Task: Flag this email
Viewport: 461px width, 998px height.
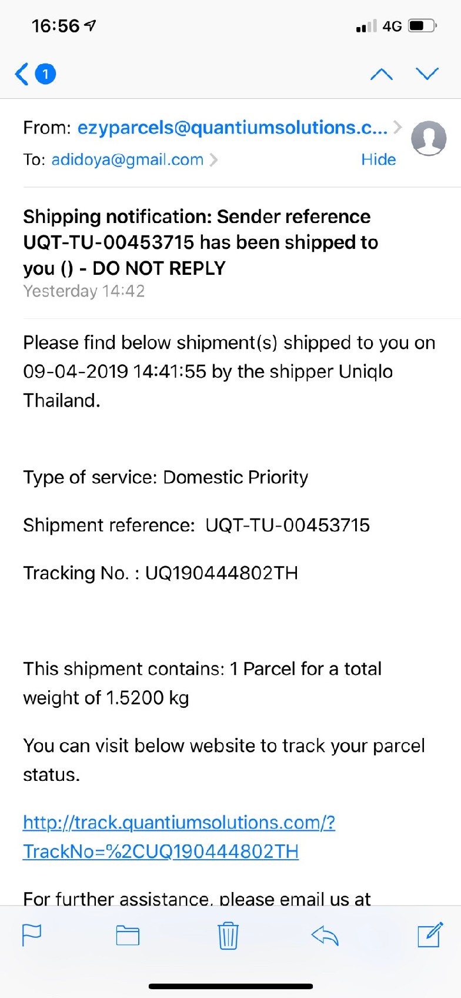Action: point(32,935)
